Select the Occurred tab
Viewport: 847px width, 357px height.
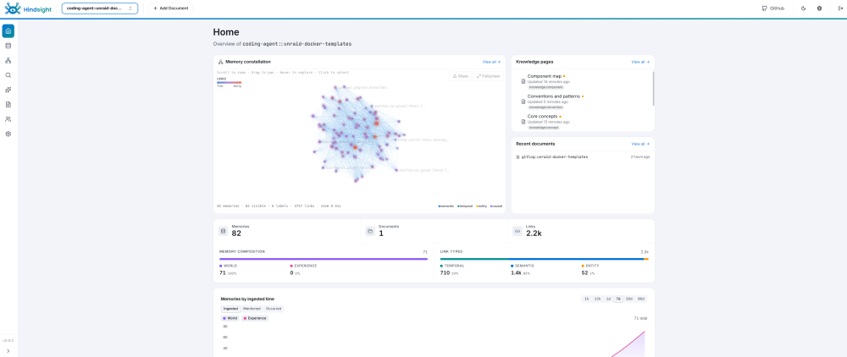[x=273, y=309]
